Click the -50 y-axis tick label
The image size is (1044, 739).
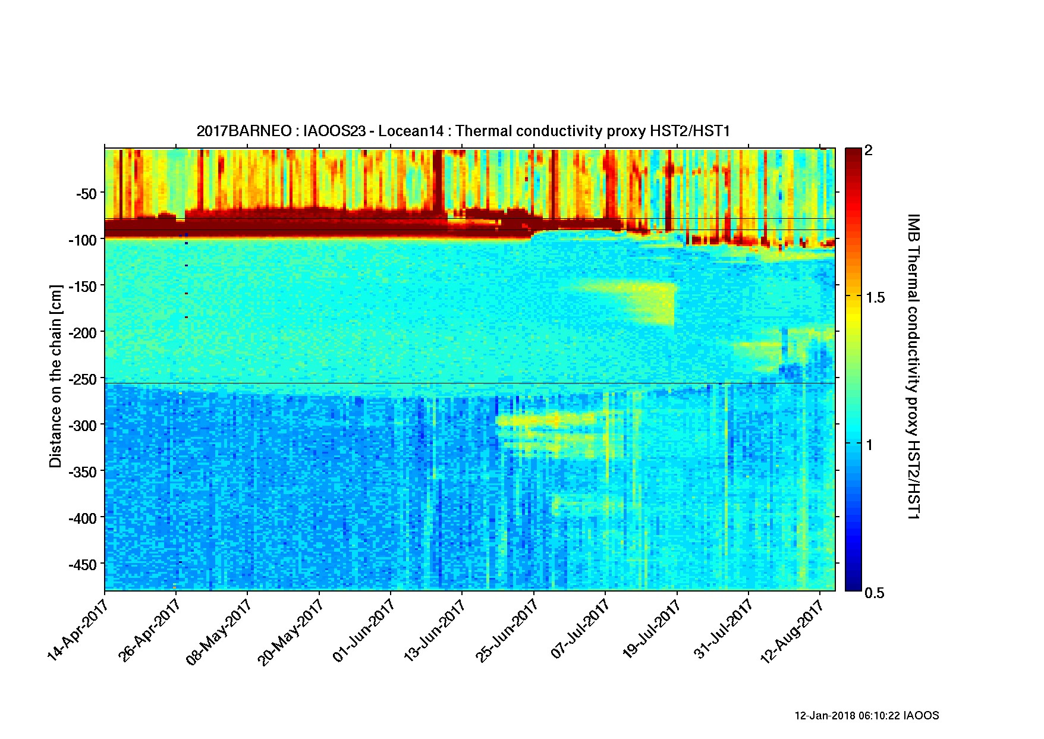coord(86,194)
